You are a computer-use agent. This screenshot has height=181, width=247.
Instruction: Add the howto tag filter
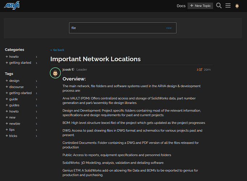(21, 111)
